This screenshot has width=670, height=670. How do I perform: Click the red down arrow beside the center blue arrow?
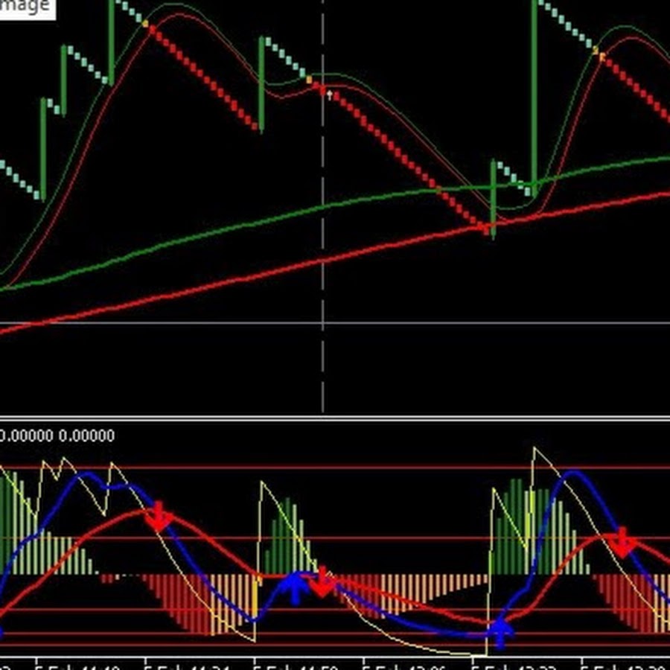[322, 582]
